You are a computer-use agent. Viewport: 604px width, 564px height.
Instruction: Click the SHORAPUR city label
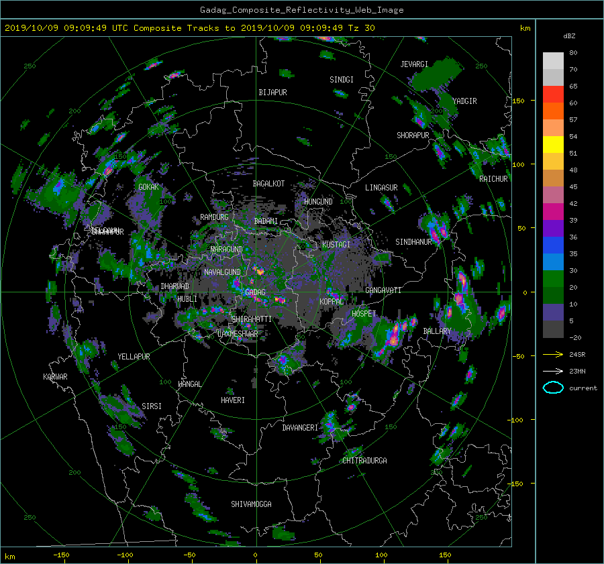413,135
